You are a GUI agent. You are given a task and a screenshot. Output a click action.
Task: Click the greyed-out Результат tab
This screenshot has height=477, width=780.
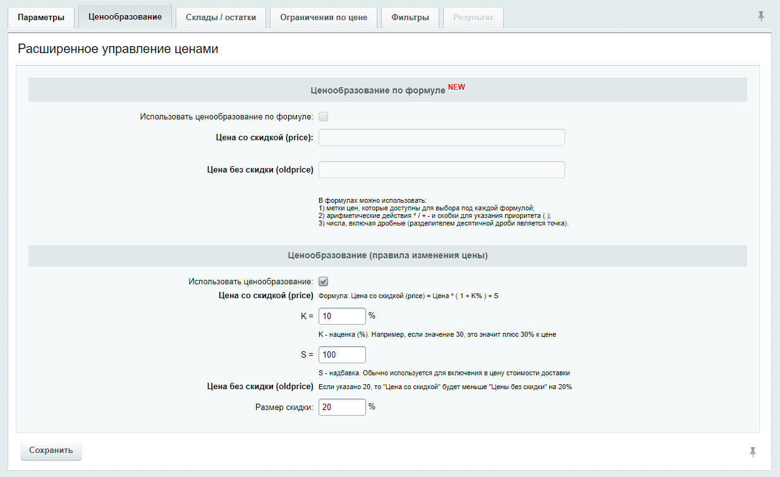click(473, 18)
